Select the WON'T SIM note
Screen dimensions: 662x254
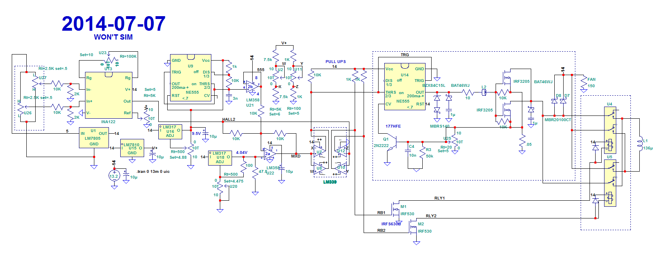click(x=113, y=37)
